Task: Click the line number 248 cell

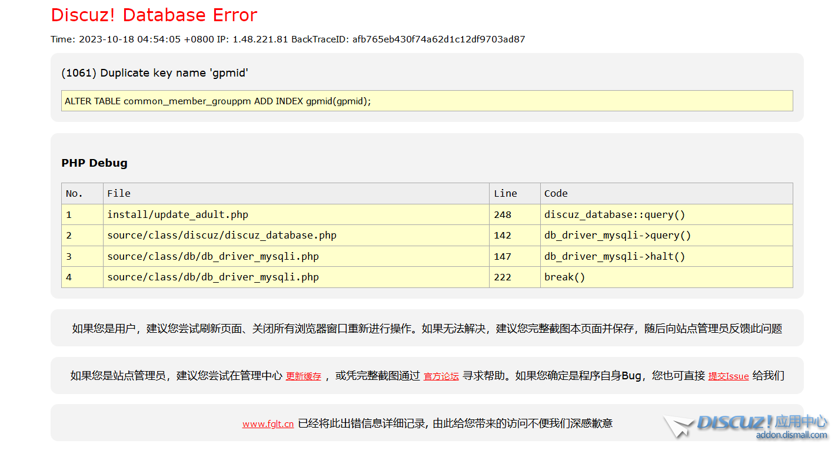Action: (503, 215)
